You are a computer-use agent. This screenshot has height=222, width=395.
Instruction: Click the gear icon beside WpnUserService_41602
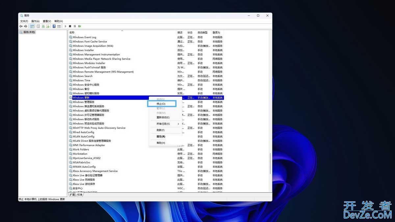[x=70, y=158]
